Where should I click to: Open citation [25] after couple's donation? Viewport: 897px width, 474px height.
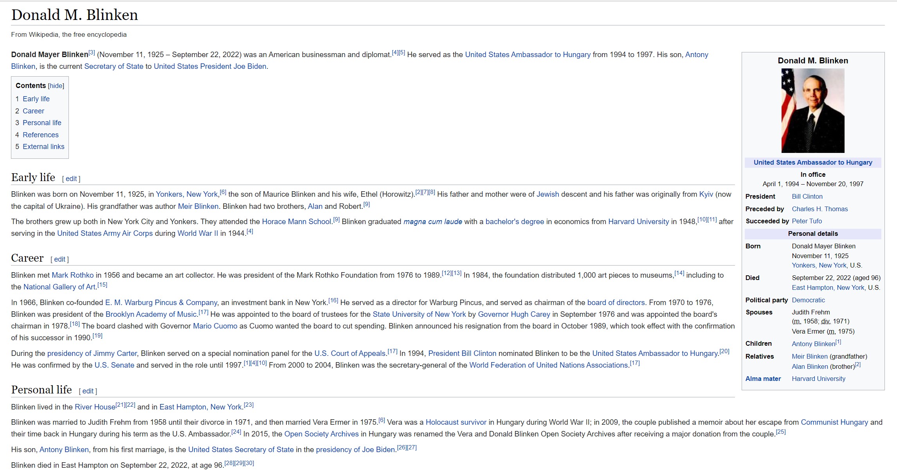coord(781,432)
